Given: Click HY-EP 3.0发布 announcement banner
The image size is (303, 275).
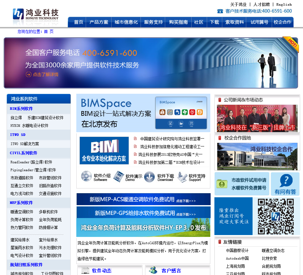Looking at the screenshot, I should point(143,227).
